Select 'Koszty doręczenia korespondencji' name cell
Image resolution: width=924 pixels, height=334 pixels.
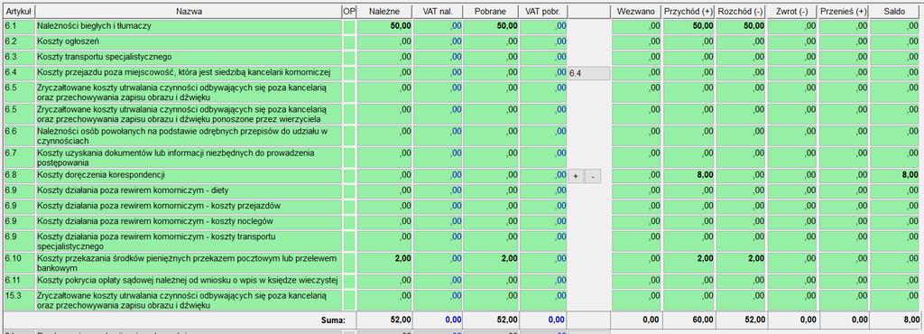[x=189, y=175]
